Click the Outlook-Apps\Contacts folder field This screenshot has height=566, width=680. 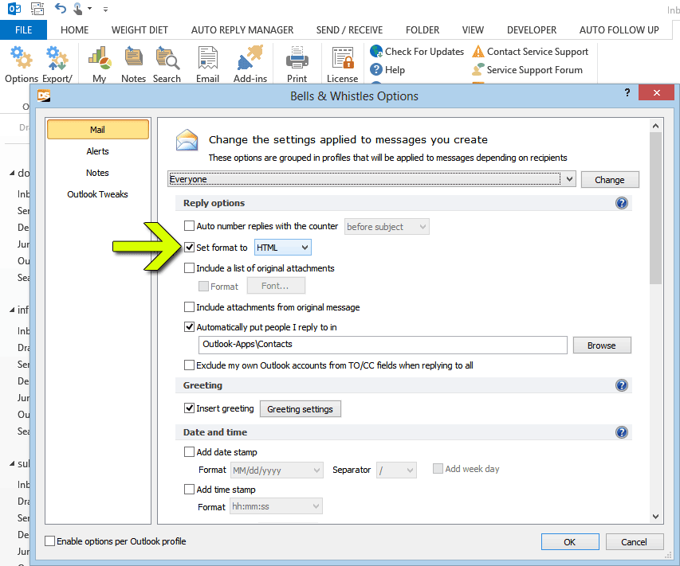pyautogui.click(x=383, y=345)
